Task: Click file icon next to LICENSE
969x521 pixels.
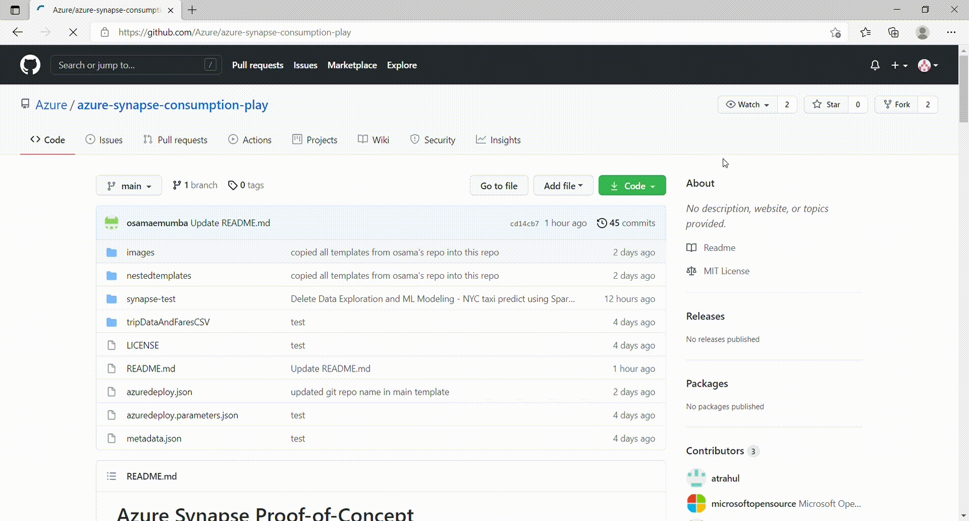Action: 112,345
